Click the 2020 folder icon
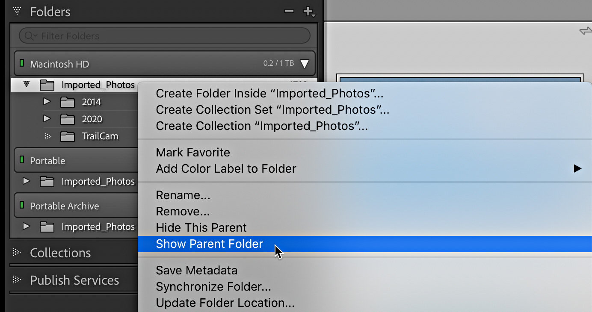Screen dimensions: 592x312 tap(67, 119)
